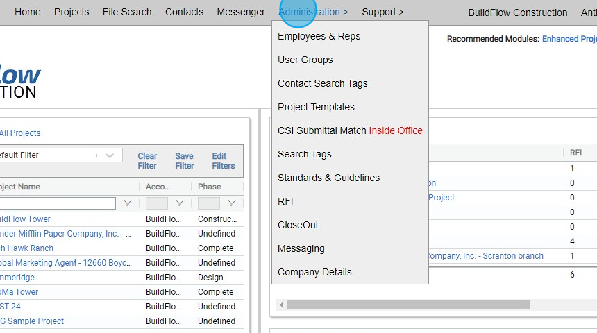Click the Phase column filter icon
Image resolution: width=597 pixels, height=333 pixels.
(x=232, y=203)
